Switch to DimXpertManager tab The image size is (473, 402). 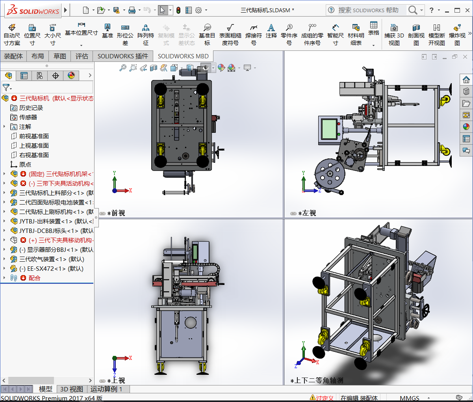(x=56, y=75)
